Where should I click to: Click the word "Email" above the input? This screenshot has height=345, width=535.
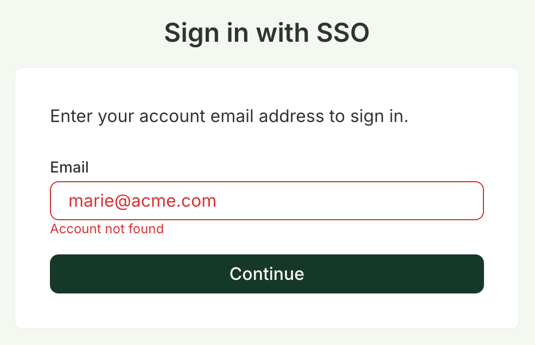pyautogui.click(x=69, y=167)
